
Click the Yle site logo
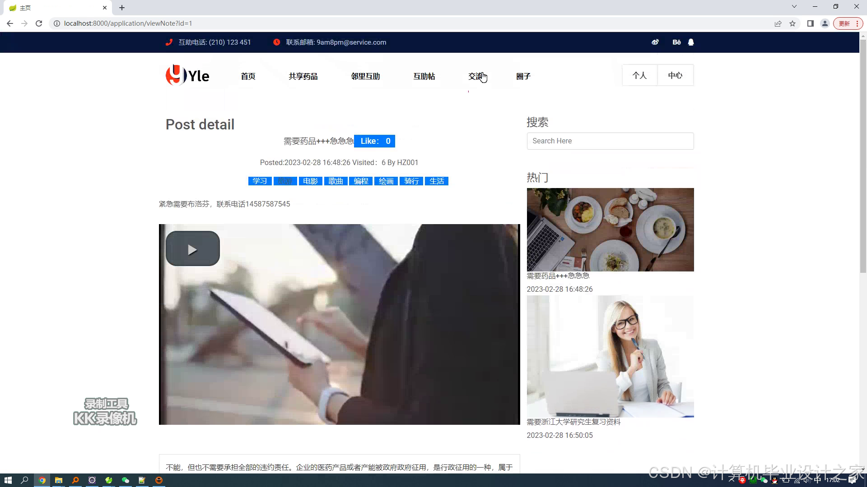[187, 76]
